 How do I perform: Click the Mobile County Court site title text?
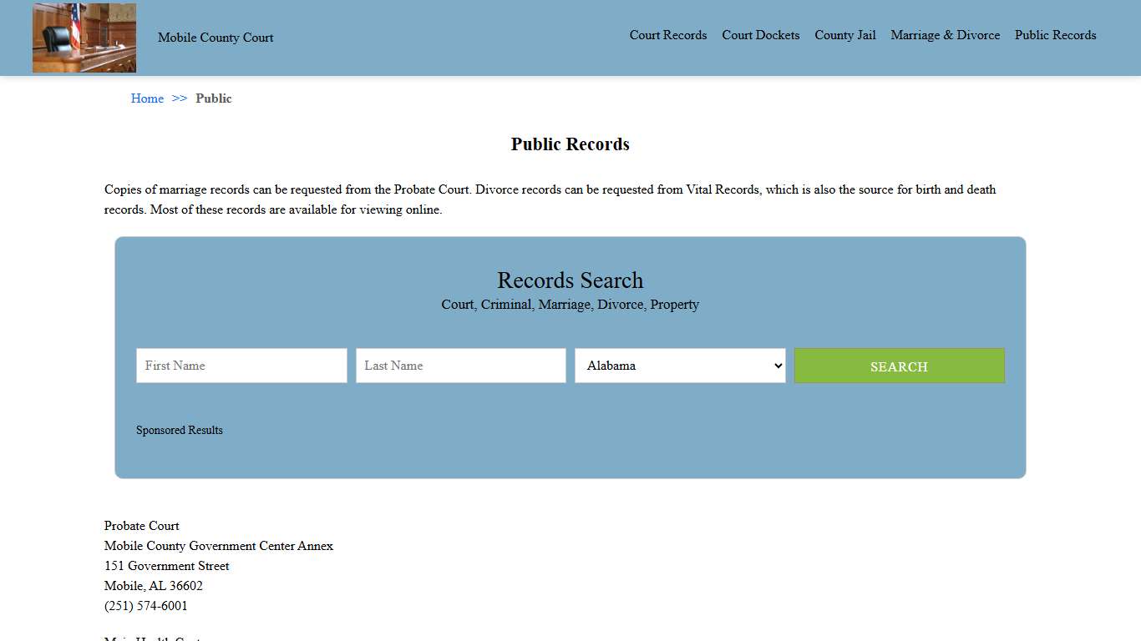tap(215, 38)
